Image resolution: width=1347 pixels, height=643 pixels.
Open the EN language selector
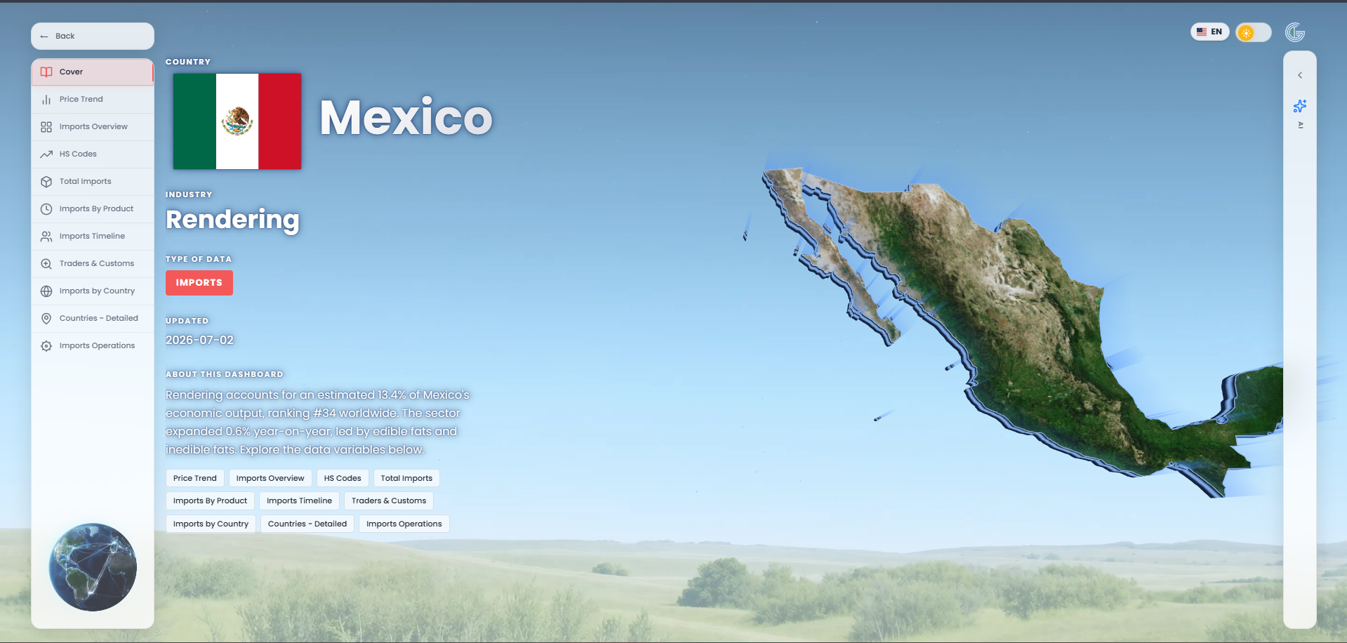[x=1209, y=32]
